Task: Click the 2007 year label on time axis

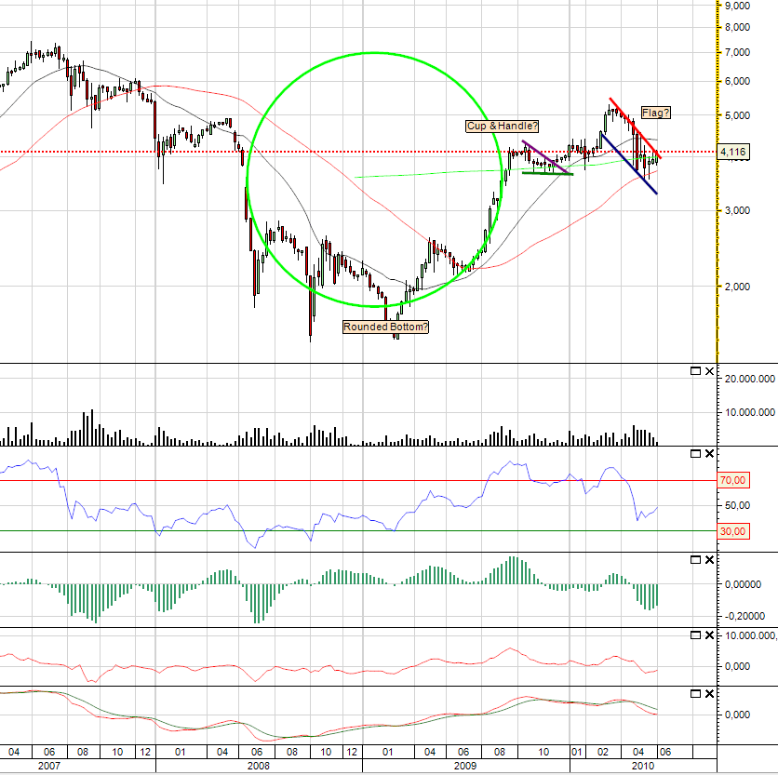Action: (x=48, y=766)
